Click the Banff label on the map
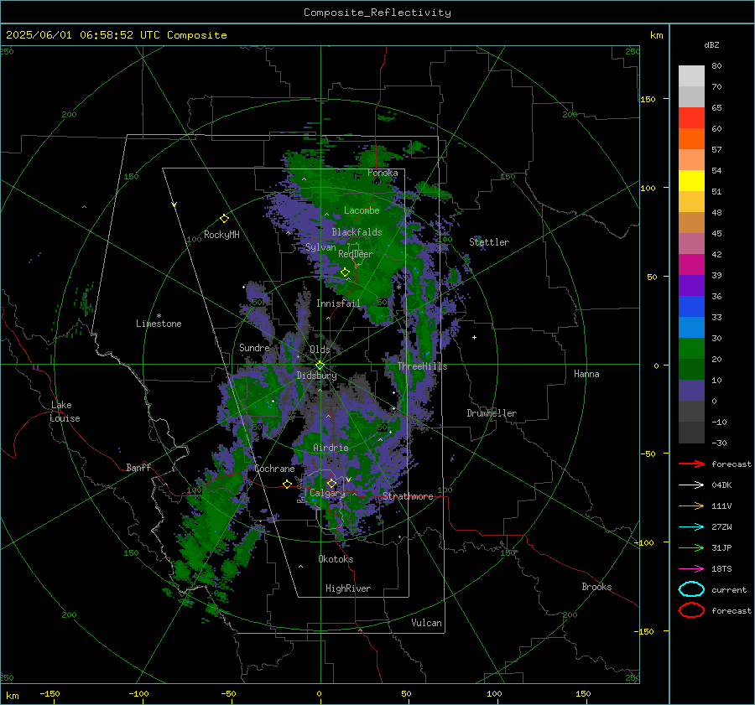755x705 pixels. click(x=138, y=468)
